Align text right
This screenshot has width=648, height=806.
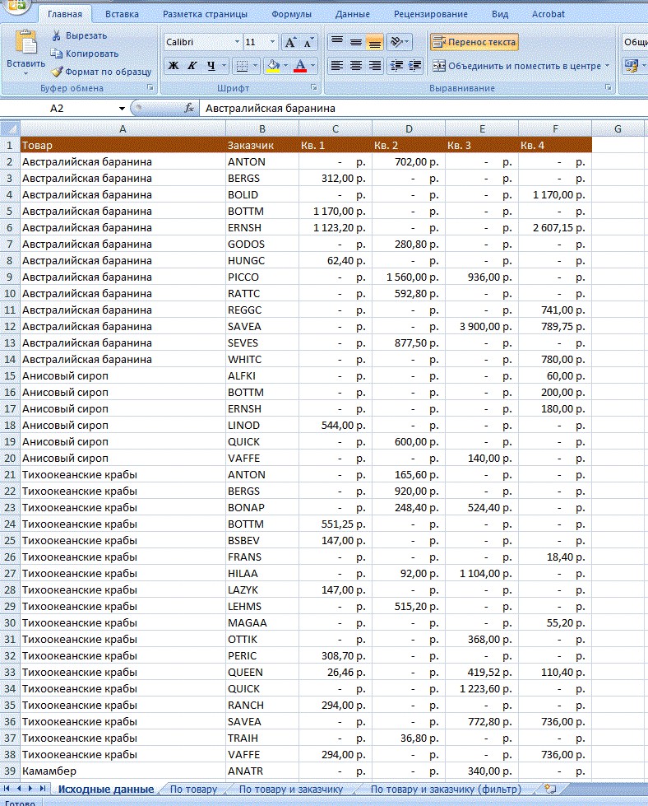point(375,65)
